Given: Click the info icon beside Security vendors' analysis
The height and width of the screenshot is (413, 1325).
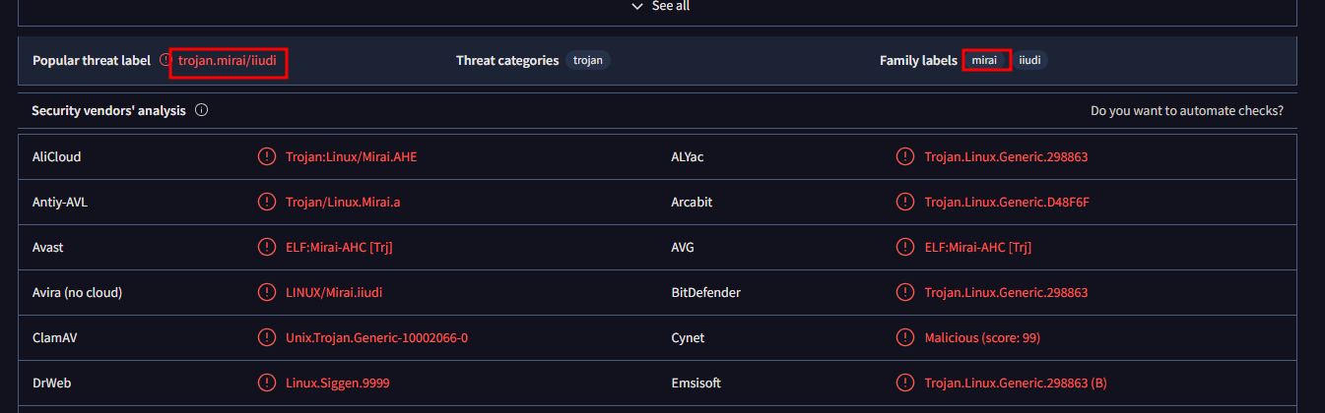Looking at the screenshot, I should 202,110.
